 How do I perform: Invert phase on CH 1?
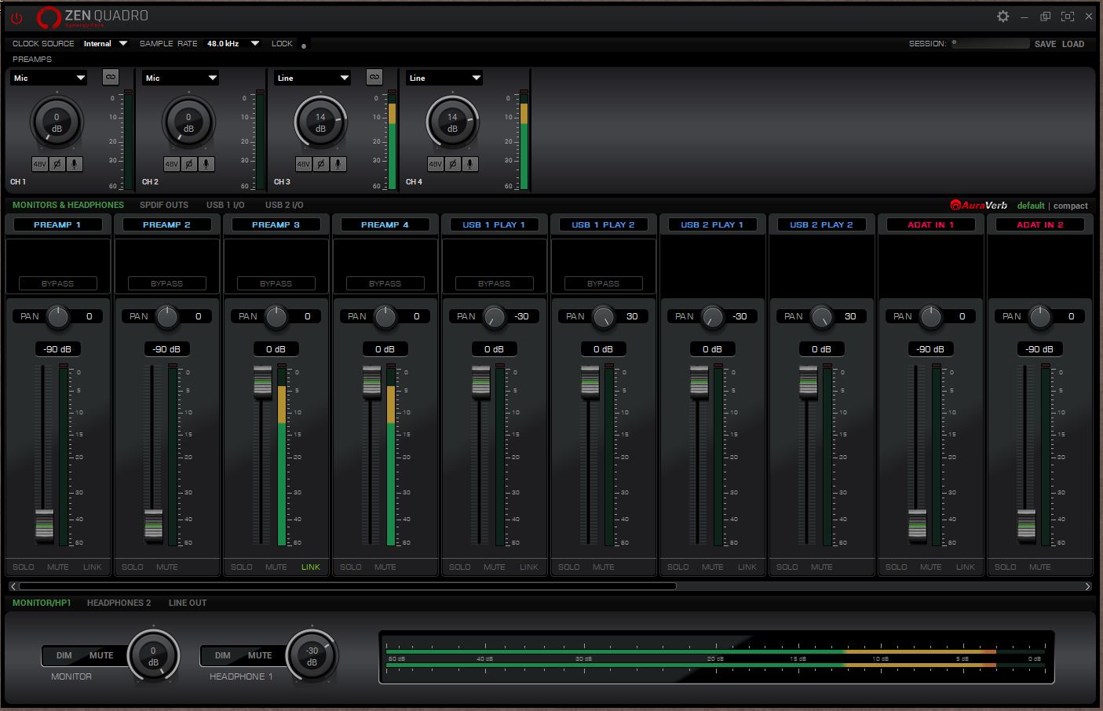(57, 164)
